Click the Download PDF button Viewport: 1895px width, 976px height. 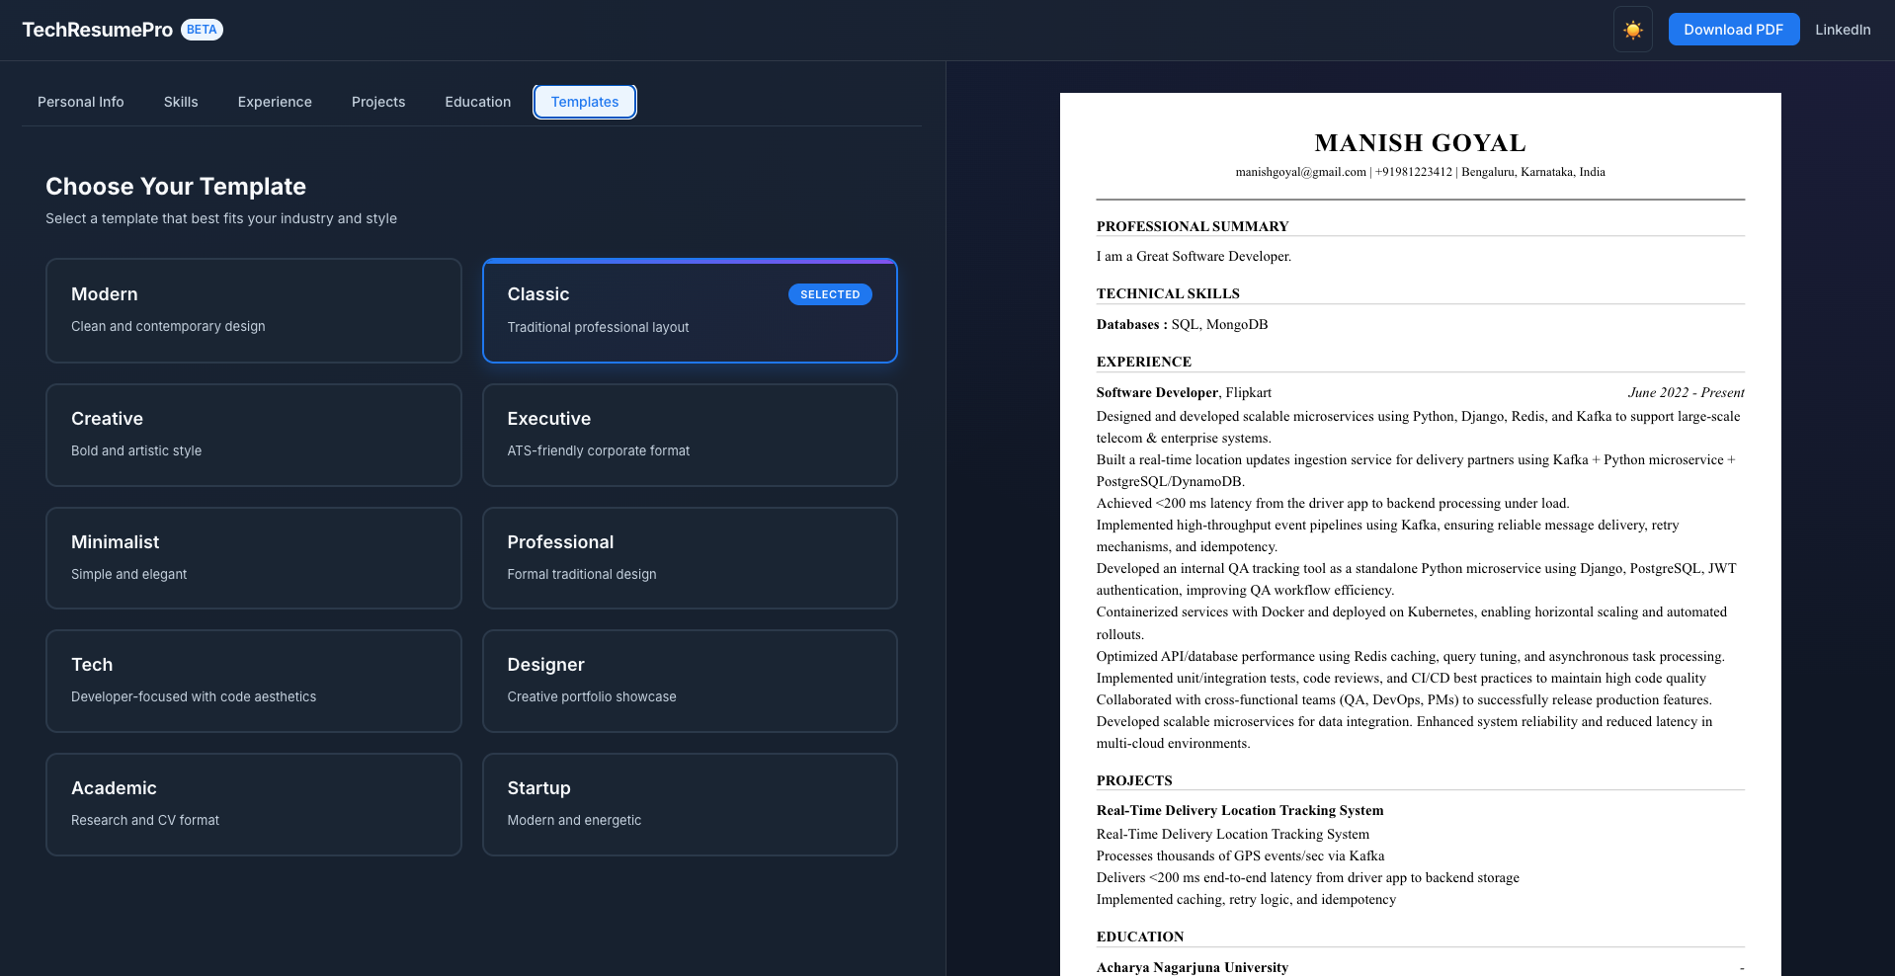pos(1733,30)
